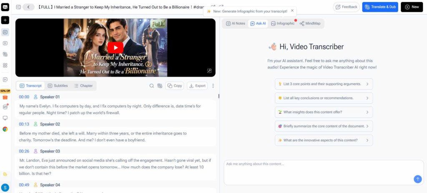Screen dimensions: 427x193
Task: Click the Export button
Action: coord(197,86)
